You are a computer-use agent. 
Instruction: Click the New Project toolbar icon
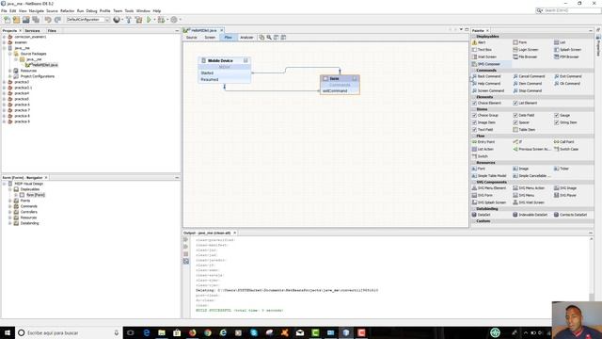coord(17,20)
